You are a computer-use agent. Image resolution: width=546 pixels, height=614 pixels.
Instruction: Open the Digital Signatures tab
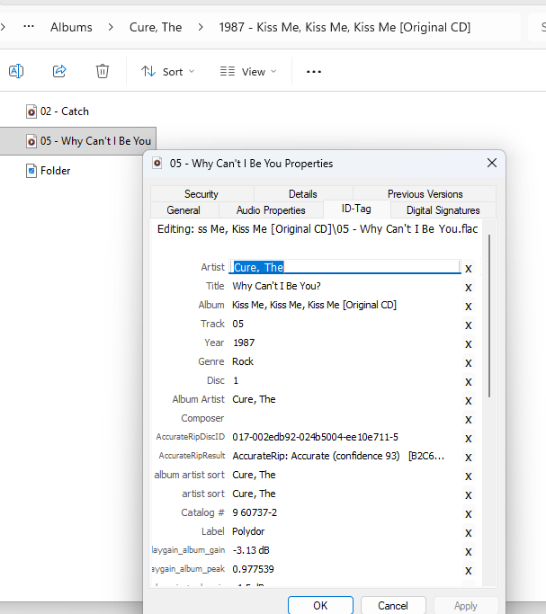click(443, 210)
